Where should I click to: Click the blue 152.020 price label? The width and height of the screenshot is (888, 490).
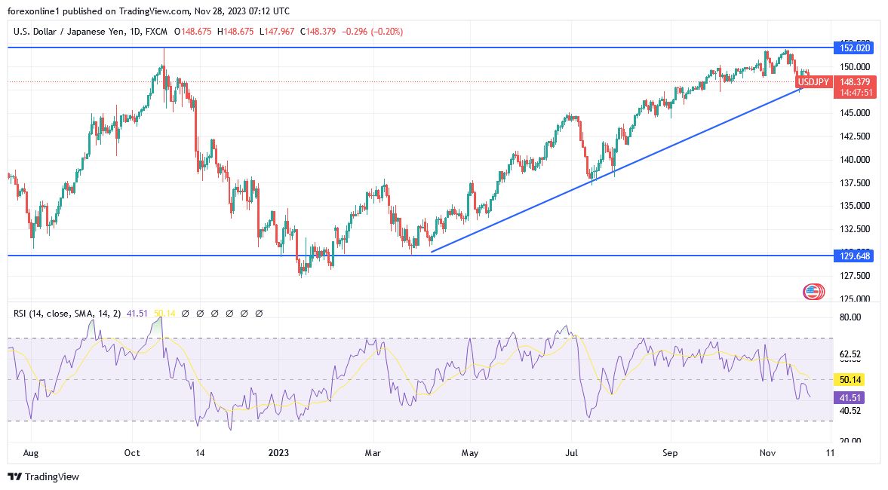pyautogui.click(x=856, y=47)
